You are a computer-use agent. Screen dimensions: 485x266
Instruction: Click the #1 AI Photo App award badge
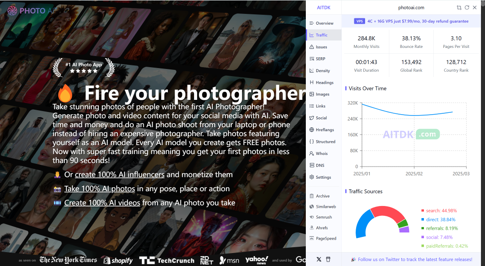84,67
